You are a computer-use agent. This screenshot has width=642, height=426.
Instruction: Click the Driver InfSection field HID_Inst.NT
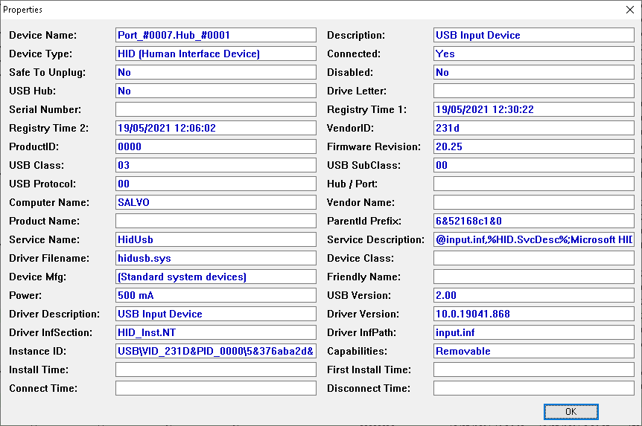click(216, 333)
